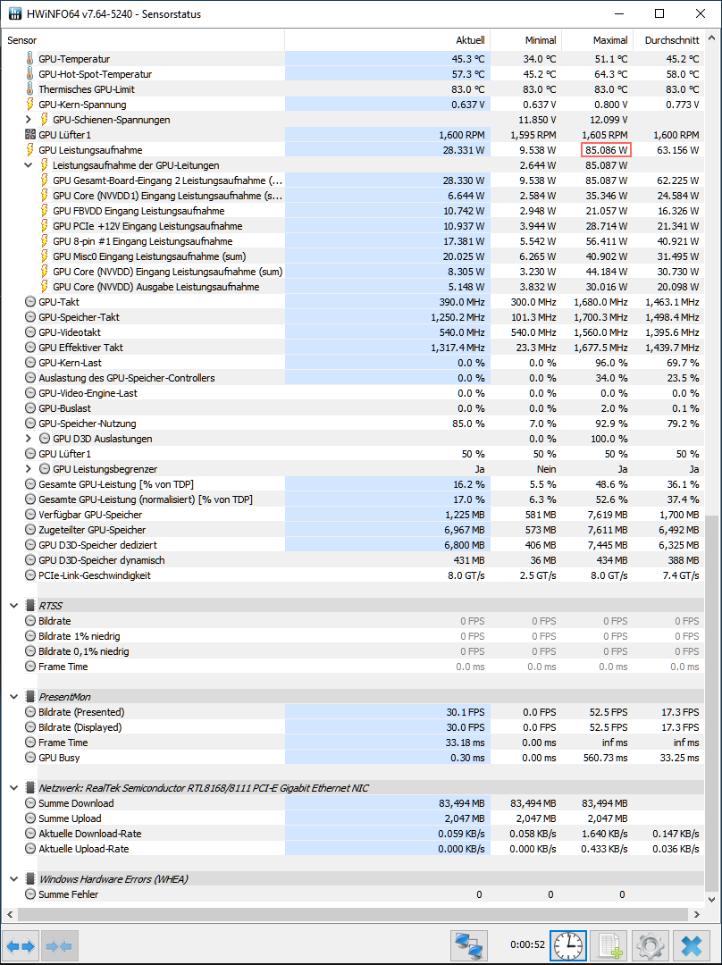Click icon beside Summe Fehler row
Screen dimensions: 722x965
click(29, 894)
